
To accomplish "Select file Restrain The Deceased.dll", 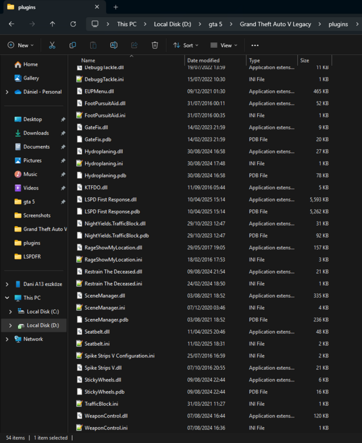I will pos(113,272).
